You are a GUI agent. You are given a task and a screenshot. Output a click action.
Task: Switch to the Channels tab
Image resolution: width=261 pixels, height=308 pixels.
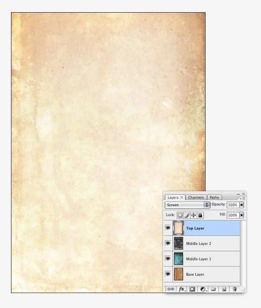196,197
